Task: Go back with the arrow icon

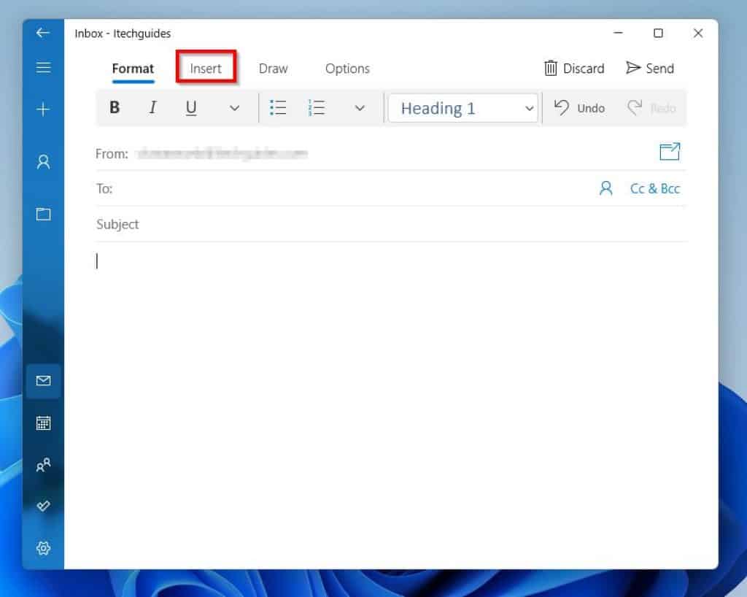Action: click(x=43, y=33)
